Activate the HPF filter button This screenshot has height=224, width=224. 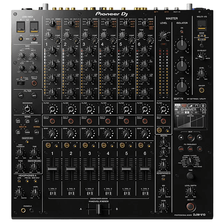coord(34,96)
